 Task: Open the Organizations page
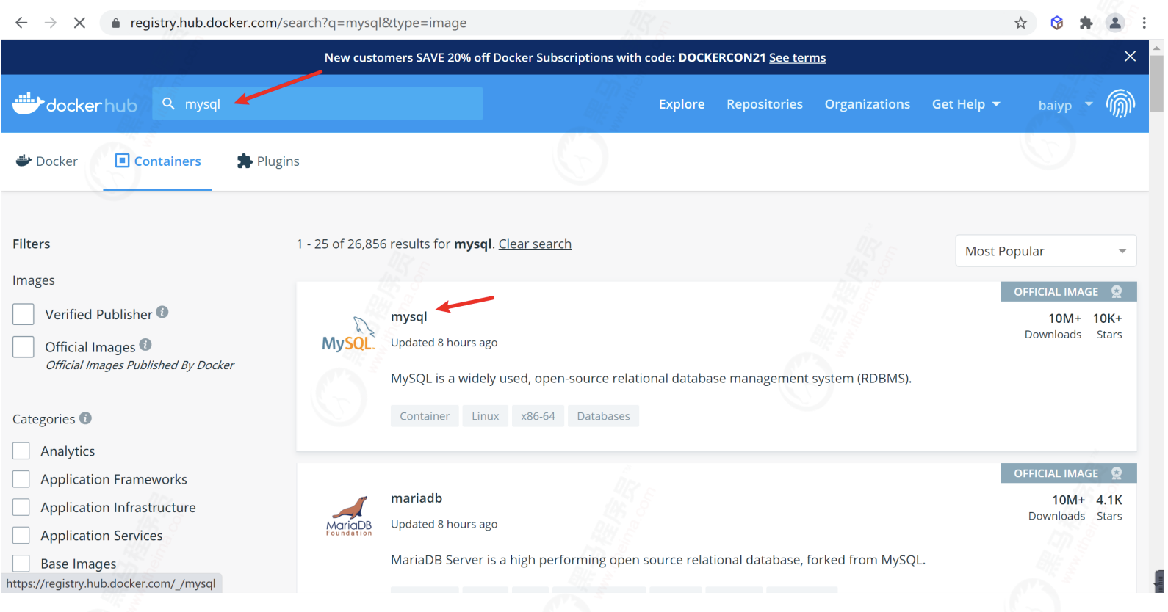click(868, 104)
